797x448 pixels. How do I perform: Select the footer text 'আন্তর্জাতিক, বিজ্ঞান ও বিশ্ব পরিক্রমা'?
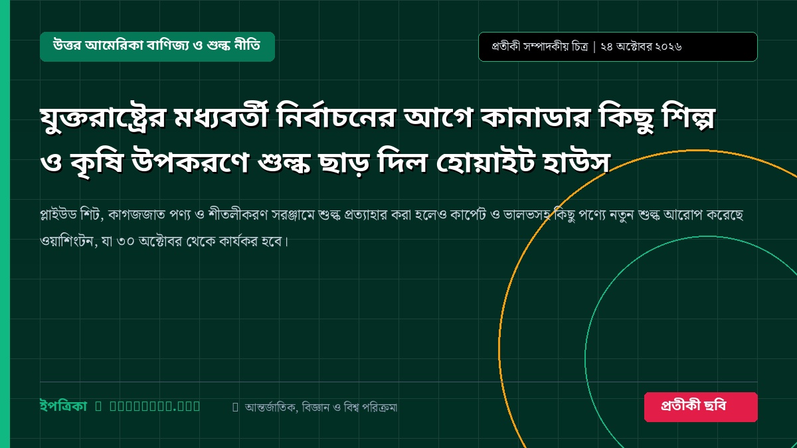[321, 407]
